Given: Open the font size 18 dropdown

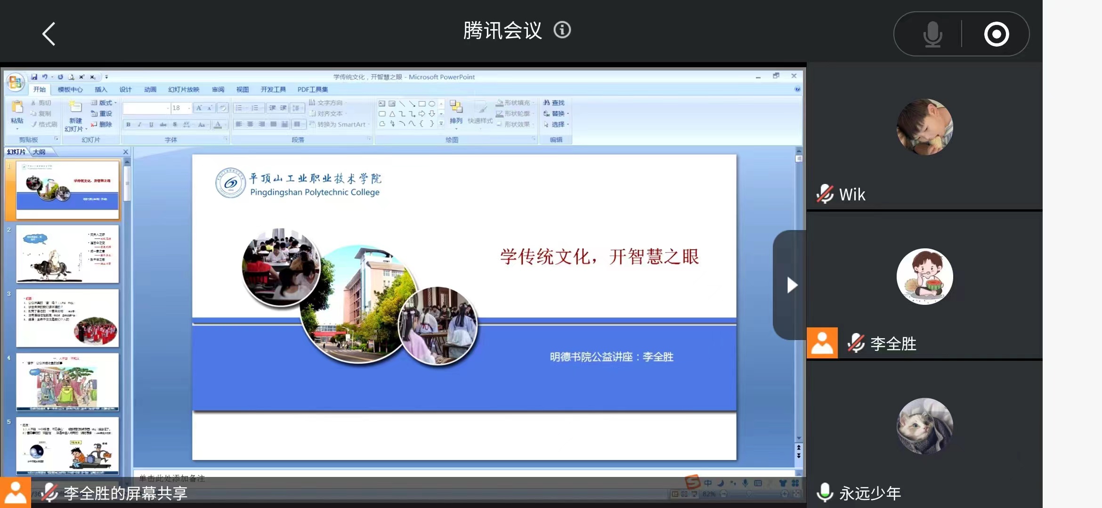Looking at the screenshot, I should (189, 108).
